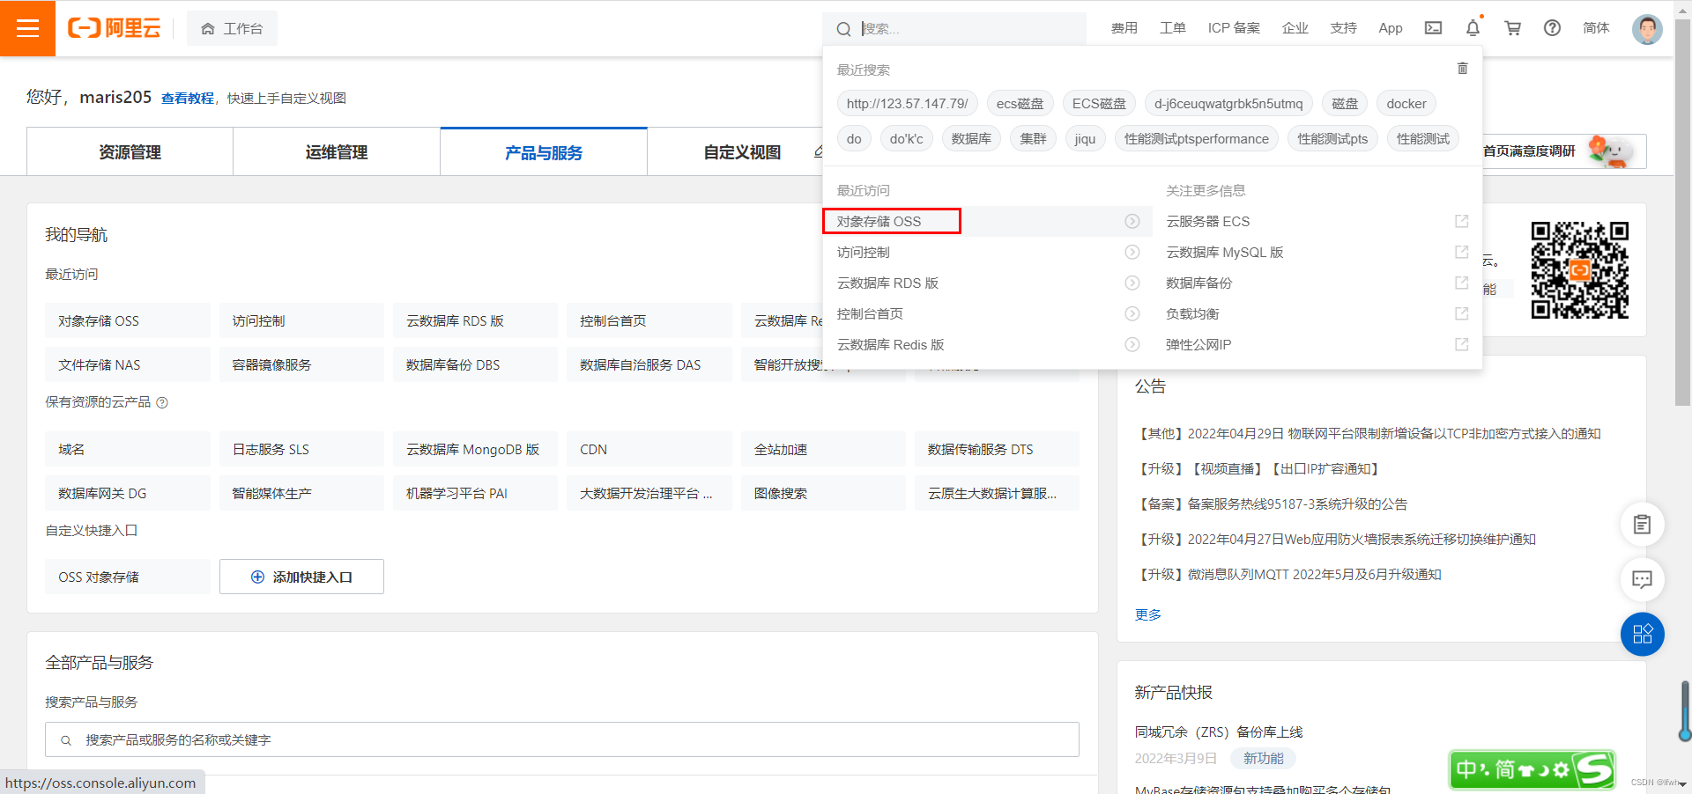
Task: Open the shopping cart
Action: [x=1511, y=28]
